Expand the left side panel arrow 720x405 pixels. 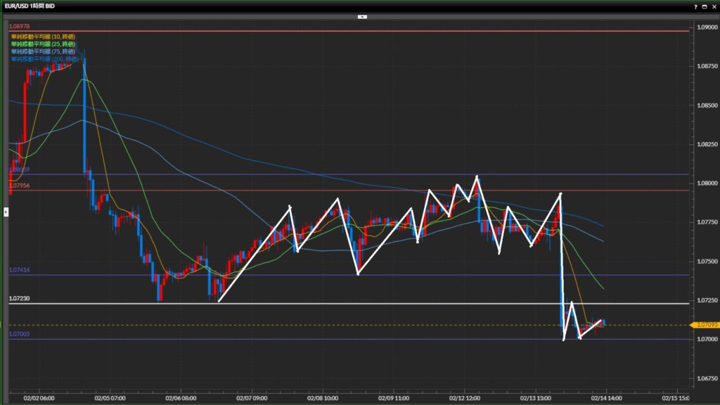point(6,211)
